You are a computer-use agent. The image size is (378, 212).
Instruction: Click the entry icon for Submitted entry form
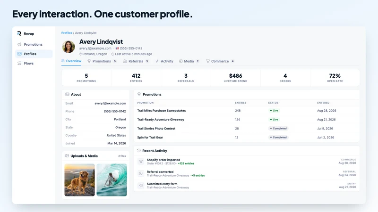[x=141, y=185]
